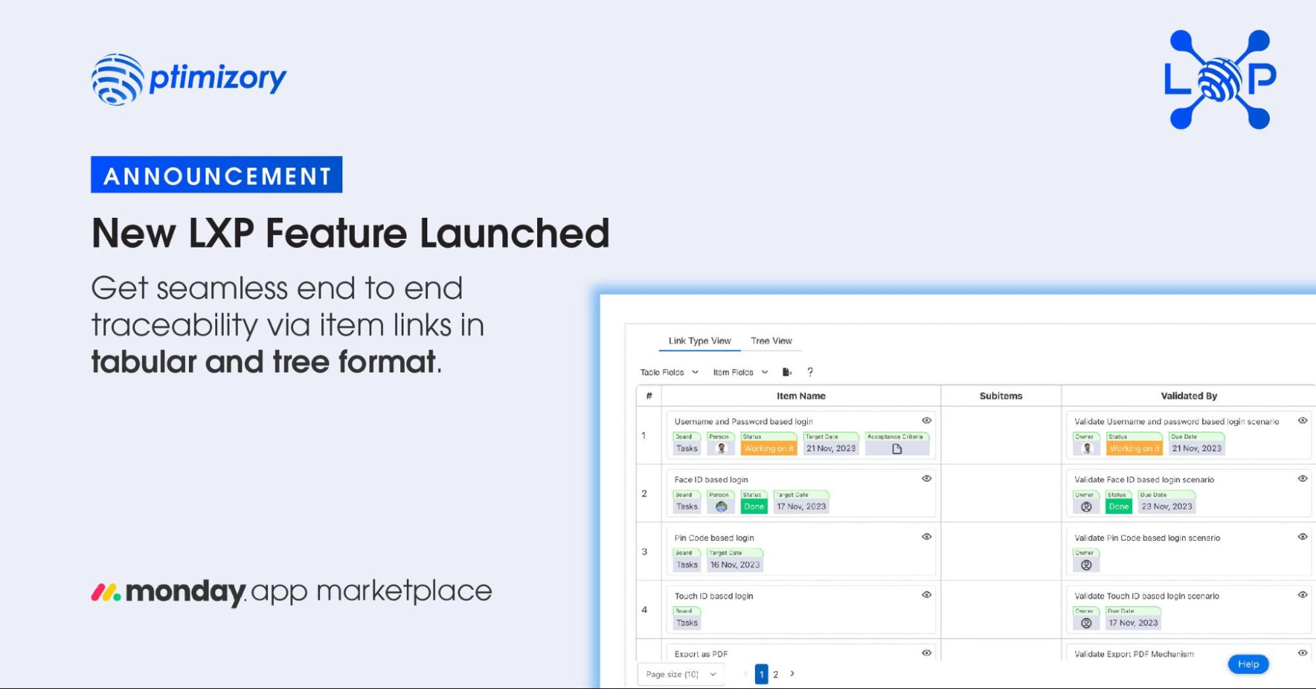1316x689 pixels.
Task: Click the export file icon in toolbar
Action: coord(787,372)
